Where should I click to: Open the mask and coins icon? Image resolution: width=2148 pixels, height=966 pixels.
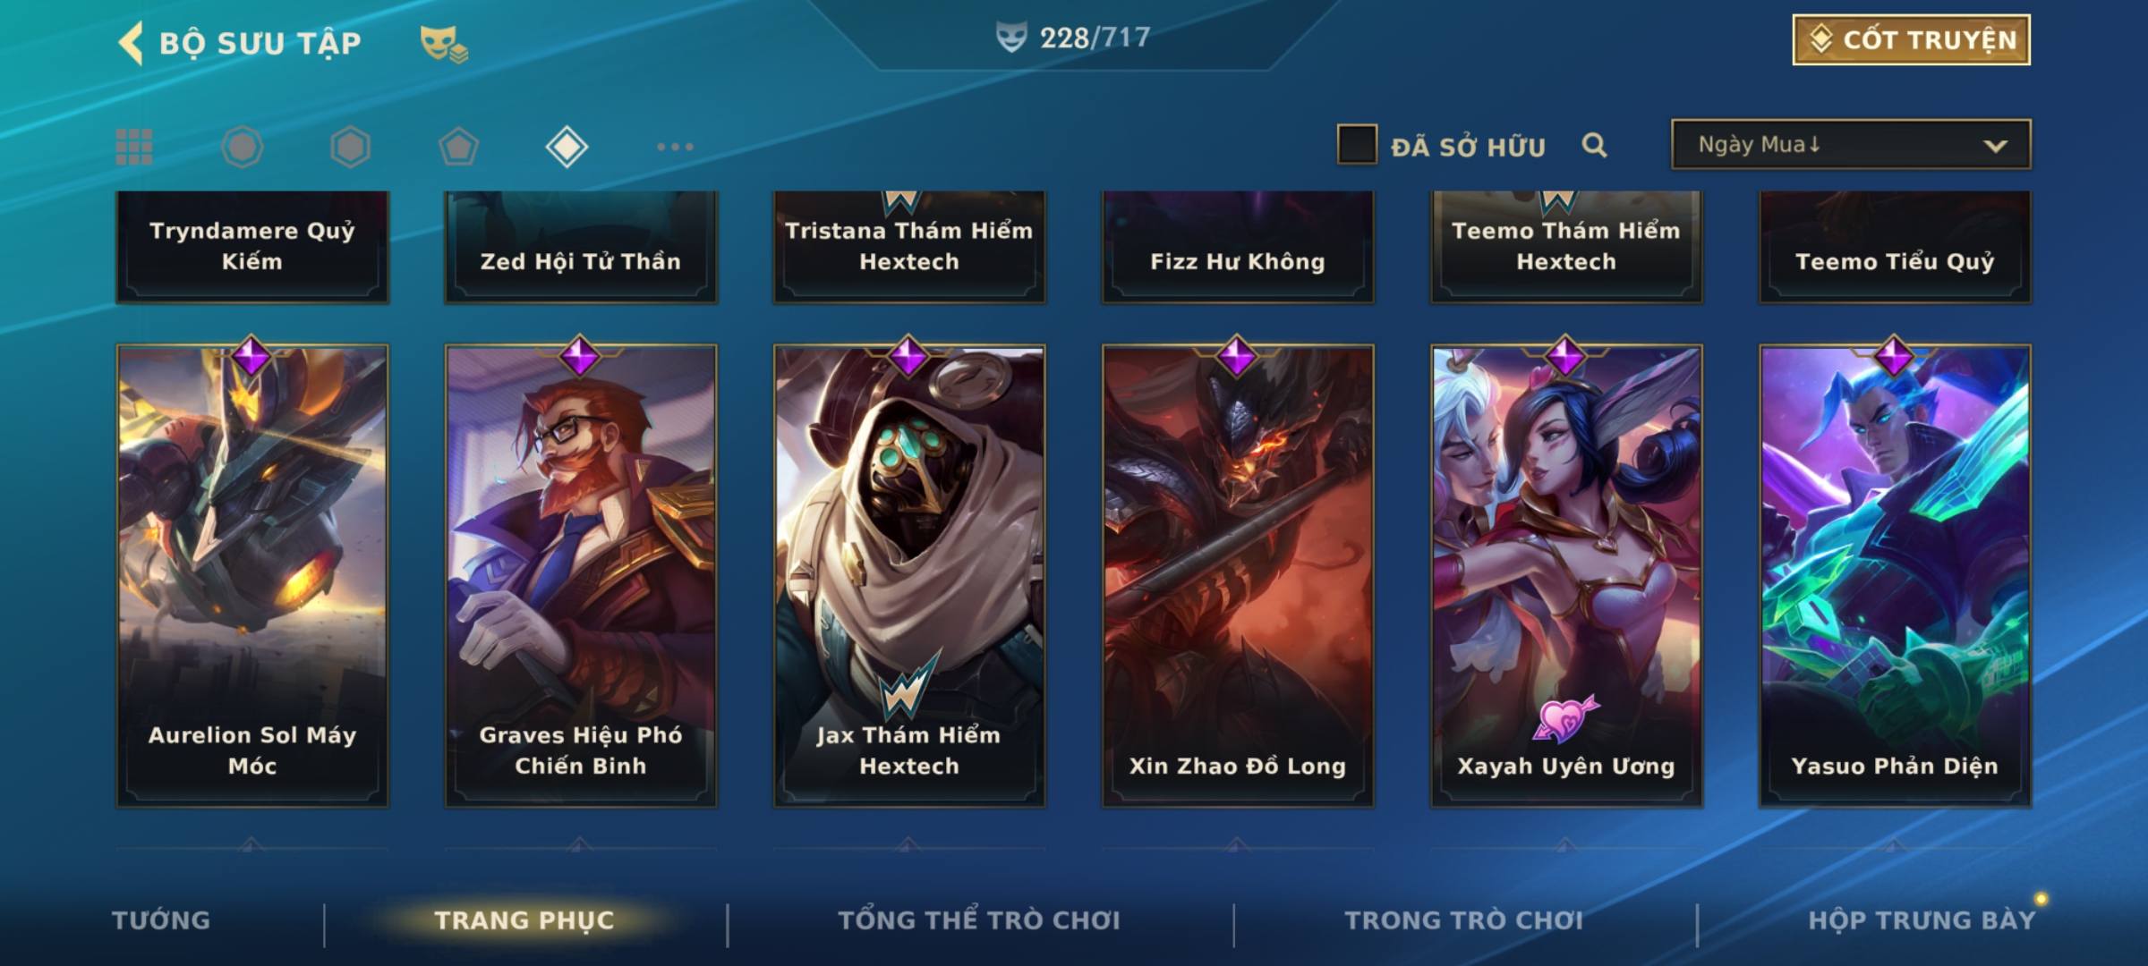click(444, 44)
